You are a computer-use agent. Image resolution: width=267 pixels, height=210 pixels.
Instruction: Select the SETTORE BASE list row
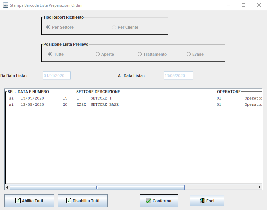(x=100, y=105)
